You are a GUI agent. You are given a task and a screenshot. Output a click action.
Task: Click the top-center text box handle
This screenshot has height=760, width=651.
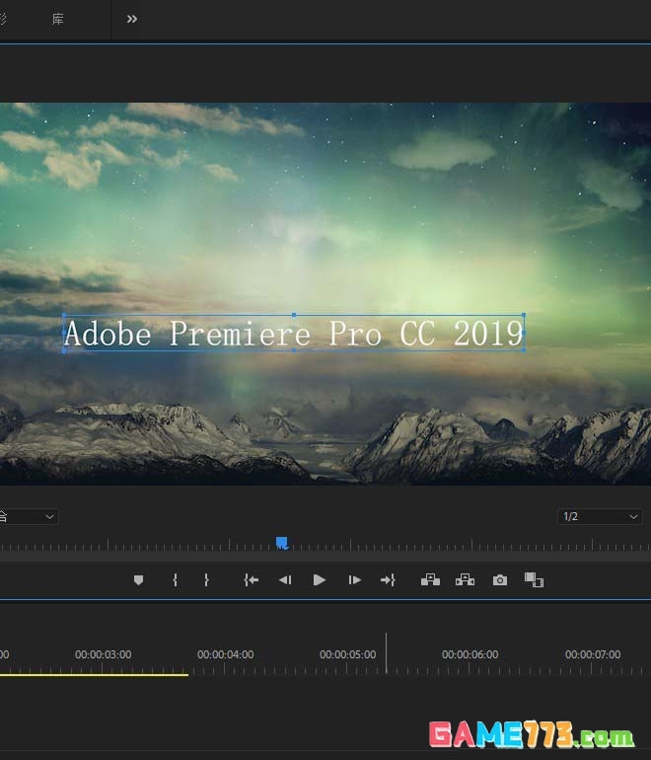[294, 315]
